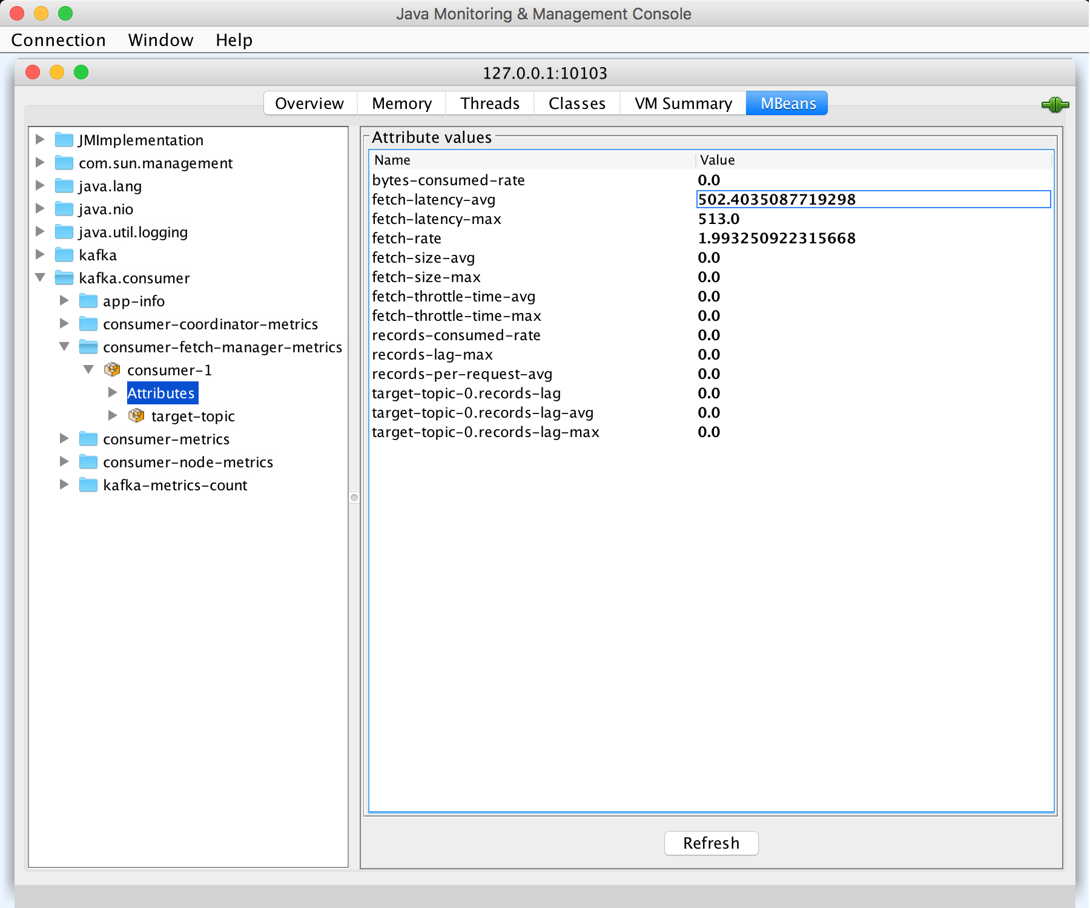
Task: Switch to the Memory tab
Action: [402, 103]
